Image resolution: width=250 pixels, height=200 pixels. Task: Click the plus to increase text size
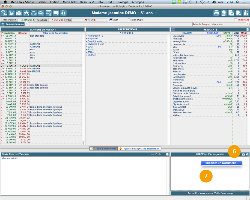[x=160, y=154]
